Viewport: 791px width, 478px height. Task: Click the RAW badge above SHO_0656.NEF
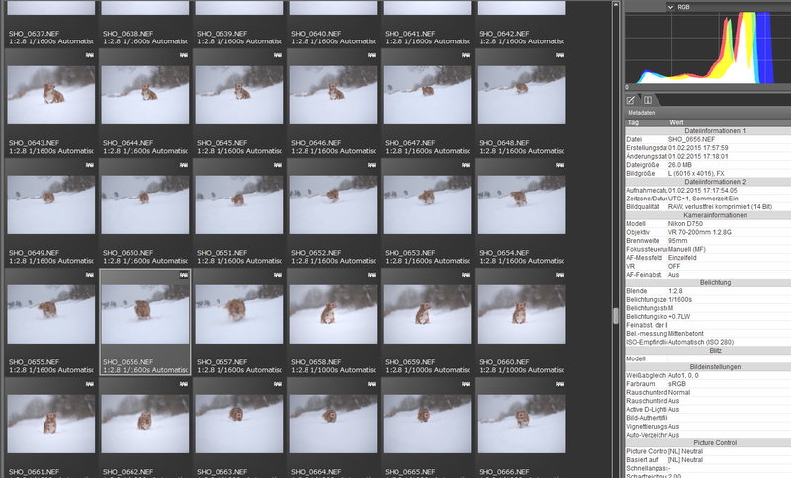[x=184, y=275]
